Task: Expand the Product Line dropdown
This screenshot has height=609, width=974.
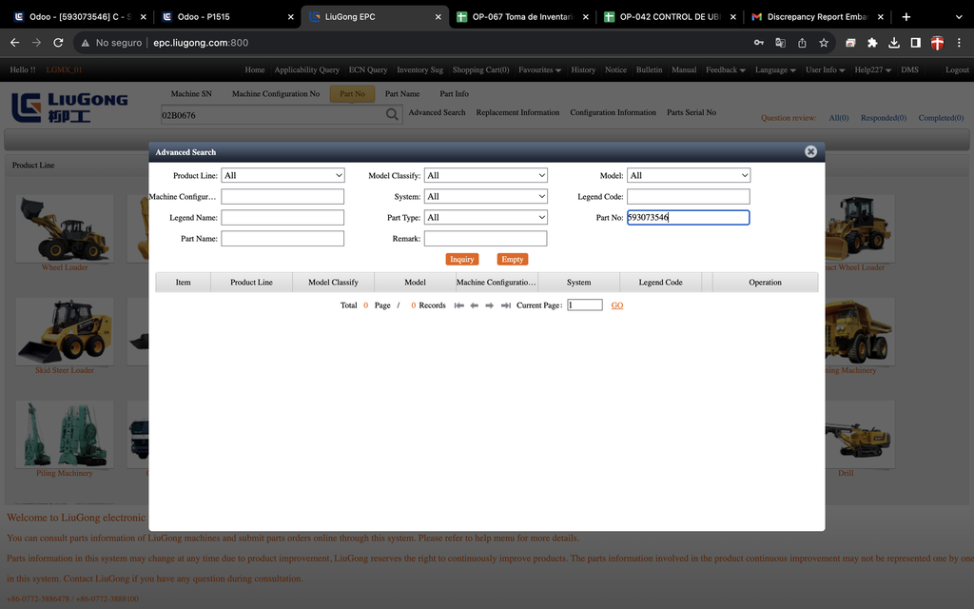Action: click(x=282, y=175)
